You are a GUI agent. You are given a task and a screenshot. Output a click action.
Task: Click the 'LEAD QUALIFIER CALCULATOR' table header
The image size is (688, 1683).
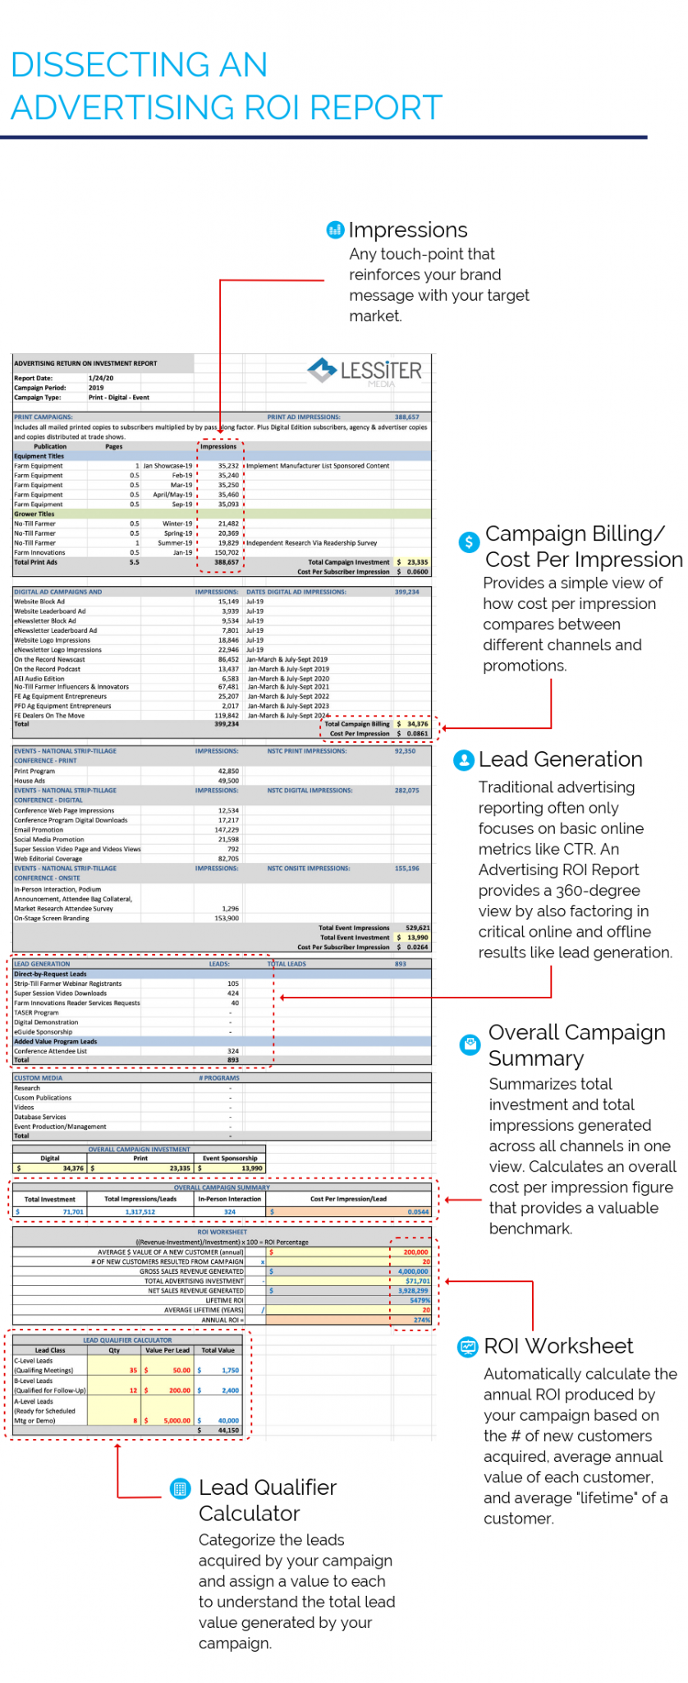pos(127,1340)
